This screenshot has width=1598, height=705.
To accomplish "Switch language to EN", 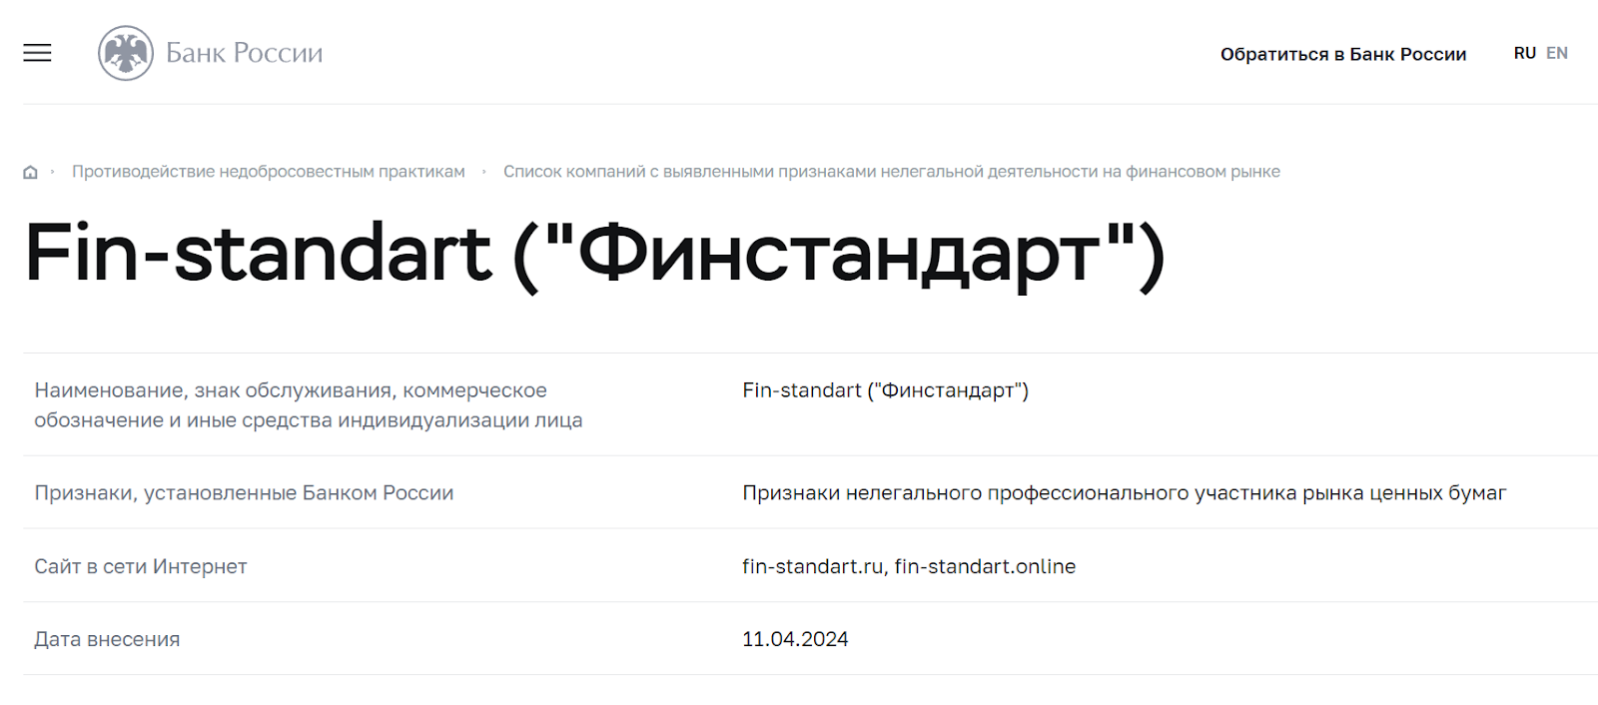I will click(1557, 53).
